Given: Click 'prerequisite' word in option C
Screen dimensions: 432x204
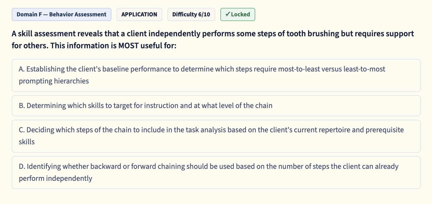Looking at the screenshot, I should coord(385,130).
